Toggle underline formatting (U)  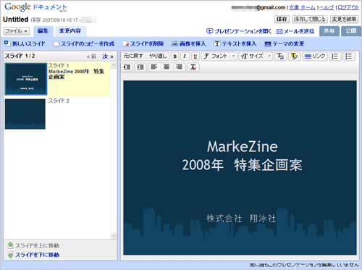195,56
